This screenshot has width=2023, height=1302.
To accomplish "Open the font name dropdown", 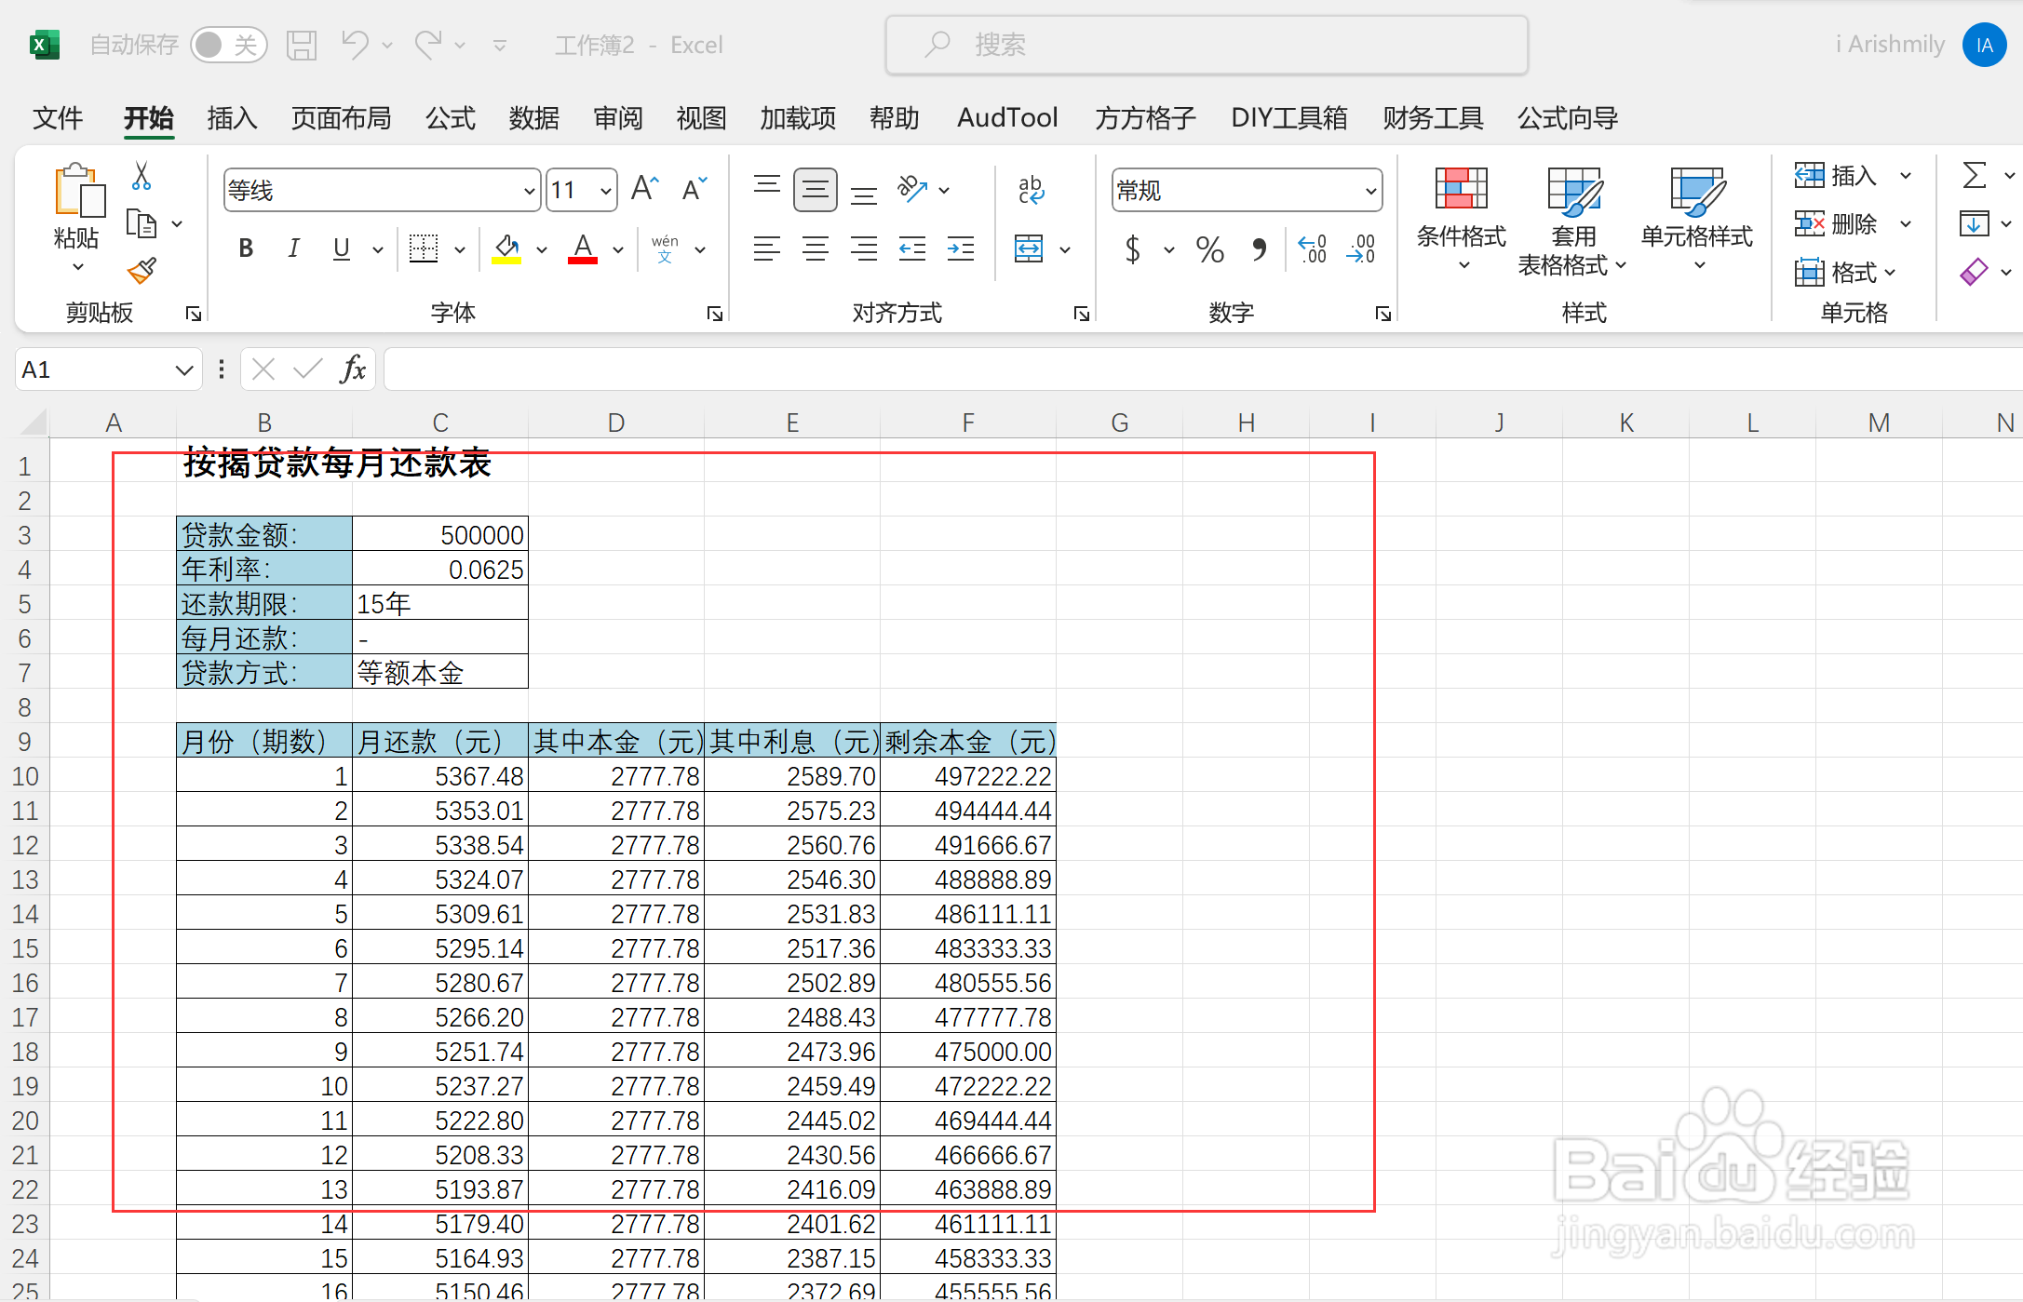I will pos(530,191).
